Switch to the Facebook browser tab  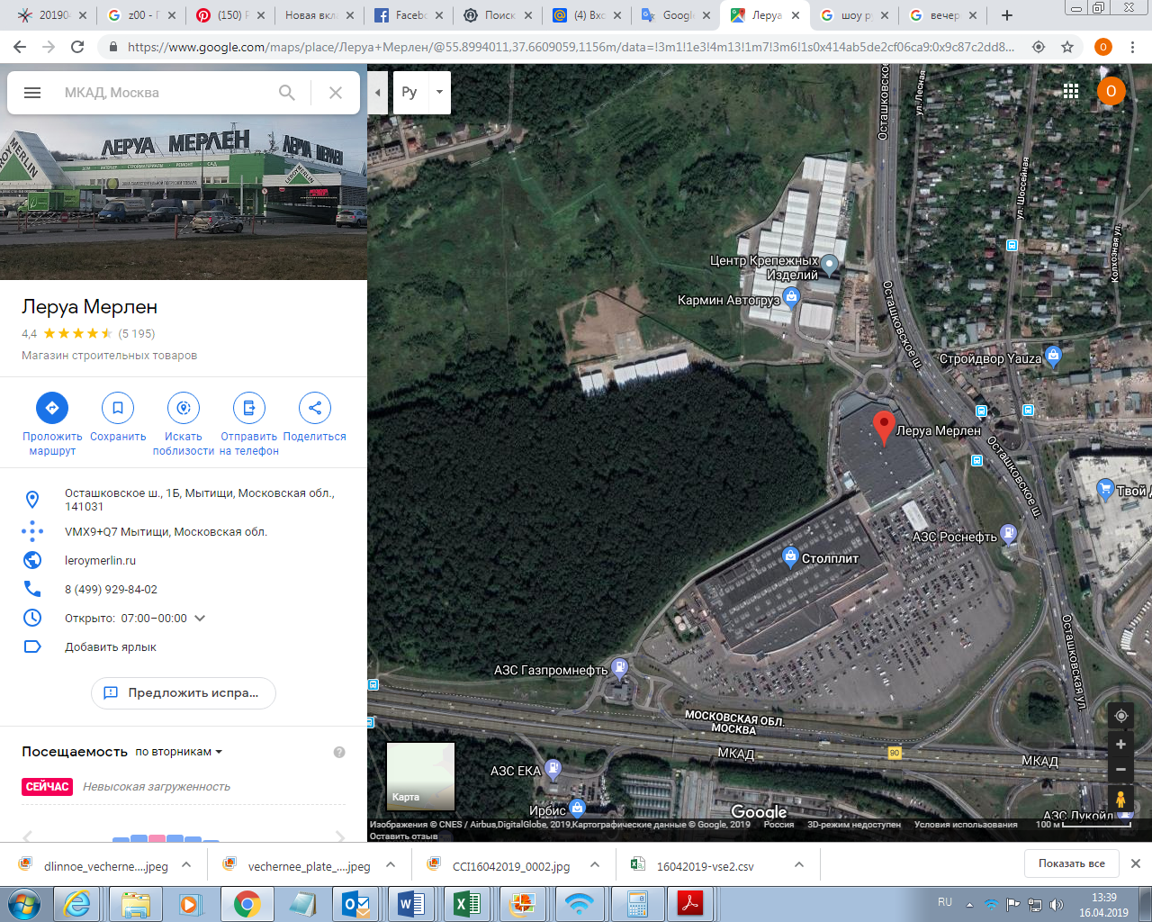pos(402,15)
